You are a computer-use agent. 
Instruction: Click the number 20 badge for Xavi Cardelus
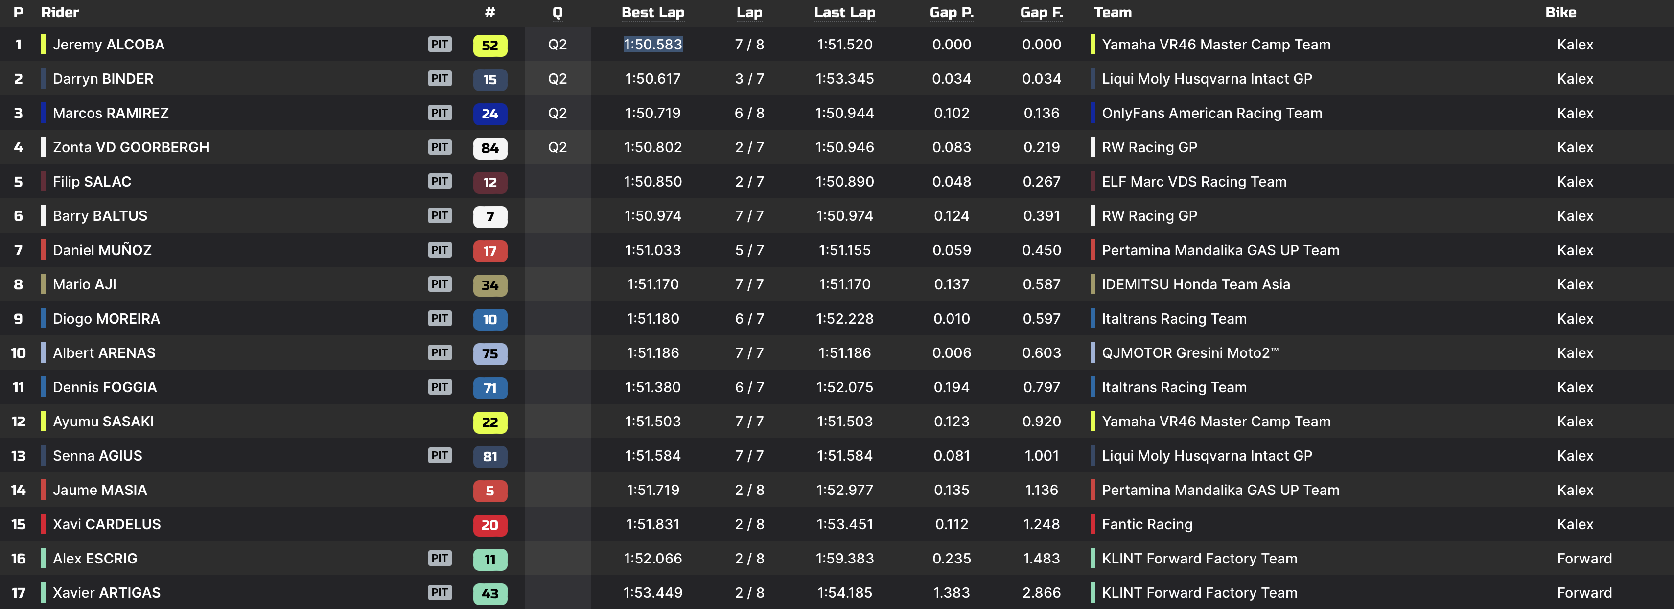(x=490, y=524)
